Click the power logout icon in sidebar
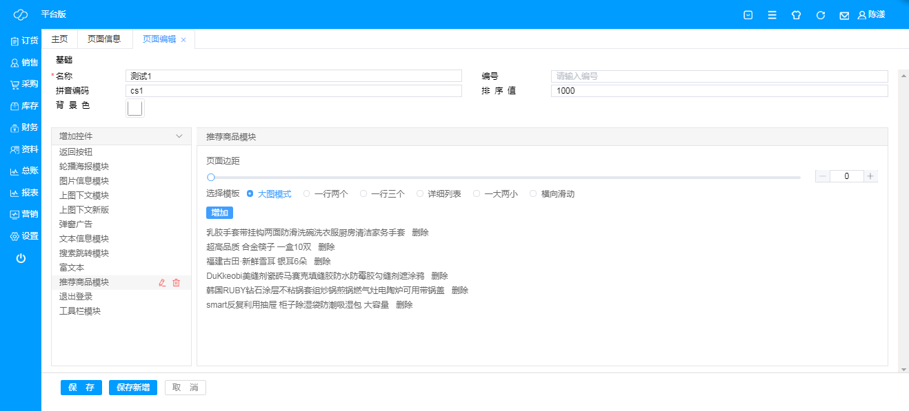 21,258
